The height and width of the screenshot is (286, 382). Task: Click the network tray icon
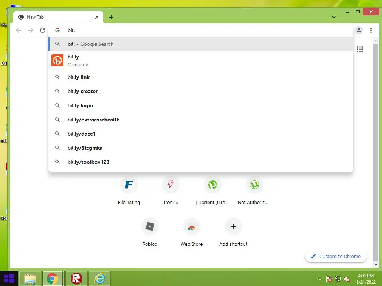point(338,279)
